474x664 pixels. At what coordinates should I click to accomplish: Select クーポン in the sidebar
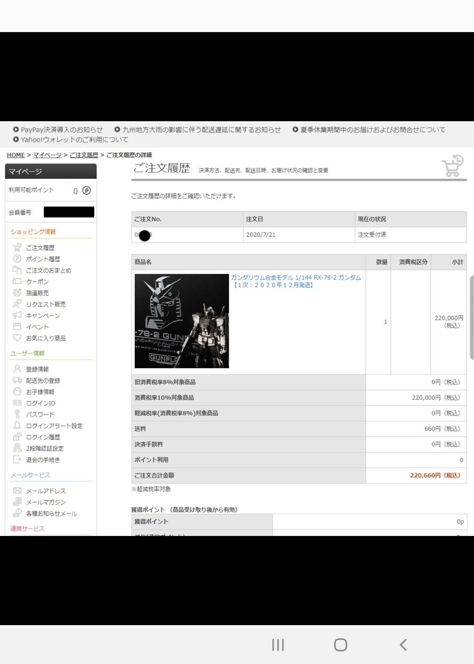click(x=37, y=282)
